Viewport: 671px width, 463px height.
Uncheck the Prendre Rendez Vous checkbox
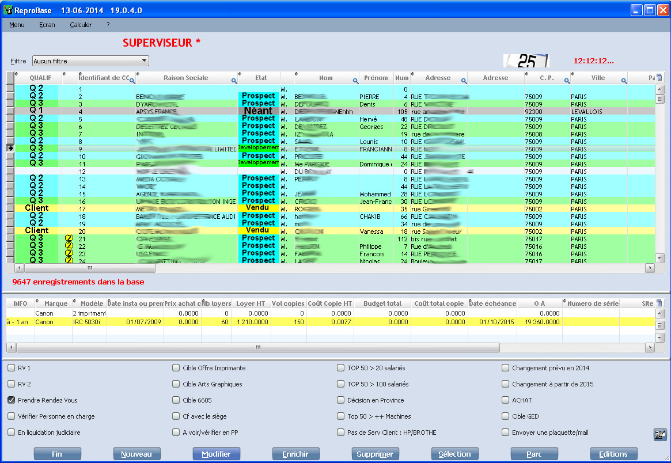coord(12,400)
